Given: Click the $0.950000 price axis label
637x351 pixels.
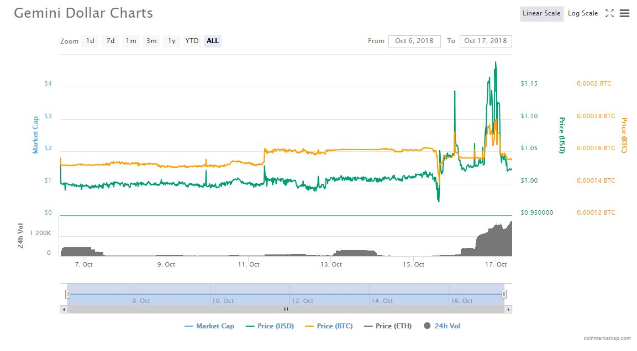Looking at the screenshot, I should [x=536, y=212].
